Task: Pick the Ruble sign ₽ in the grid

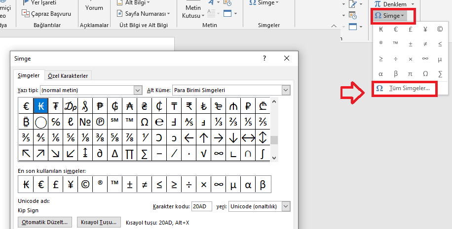Action: 248,106
